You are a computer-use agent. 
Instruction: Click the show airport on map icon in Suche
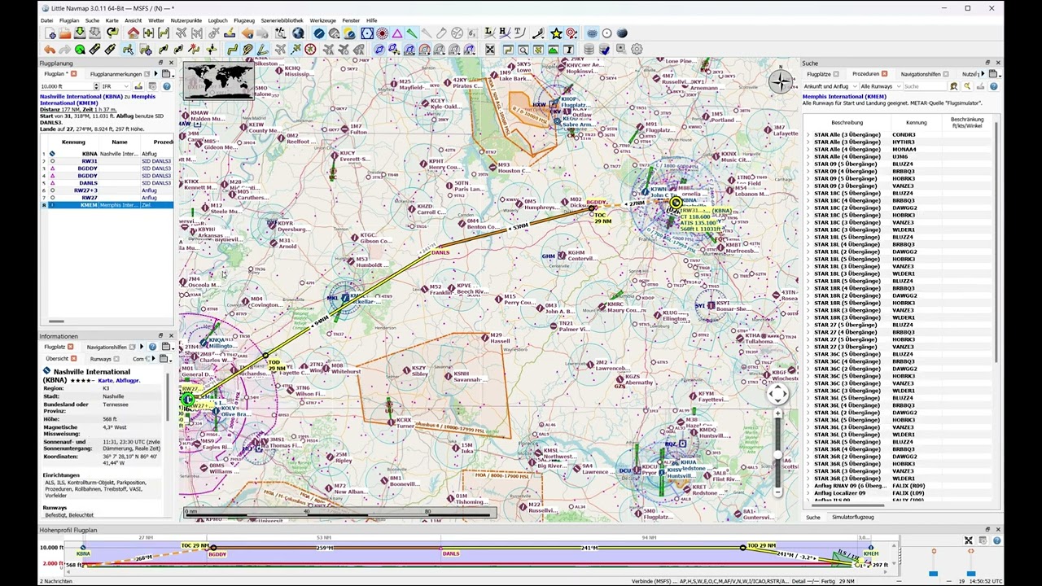(x=954, y=86)
